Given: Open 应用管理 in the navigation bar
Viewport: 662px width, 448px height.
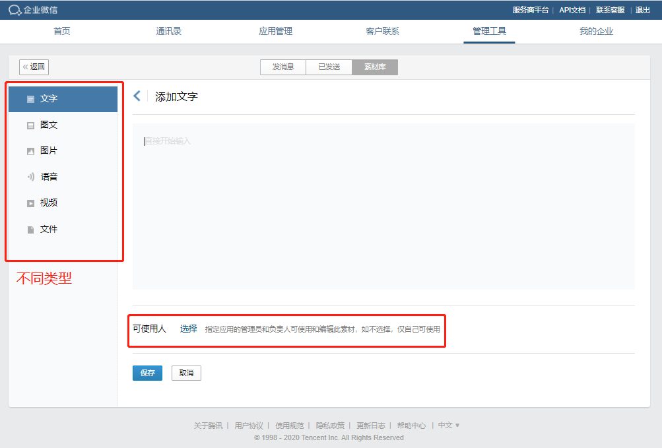Looking at the screenshot, I should pyautogui.click(x=275, y=31).
